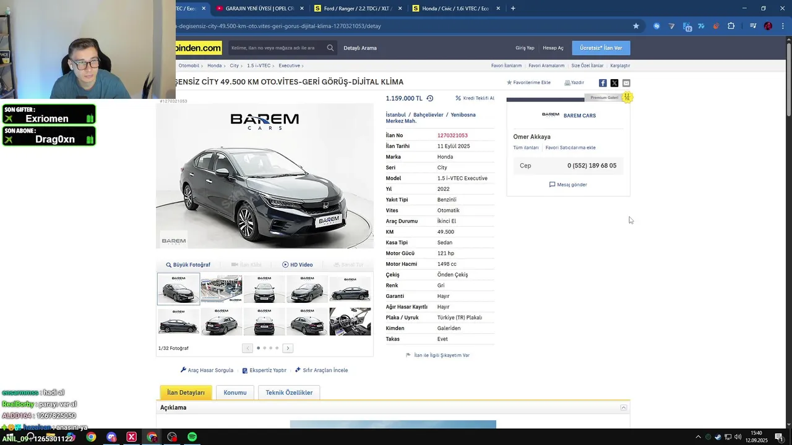792x445 pixels.
Task: Share listing on X
Action: coord(614,83)
